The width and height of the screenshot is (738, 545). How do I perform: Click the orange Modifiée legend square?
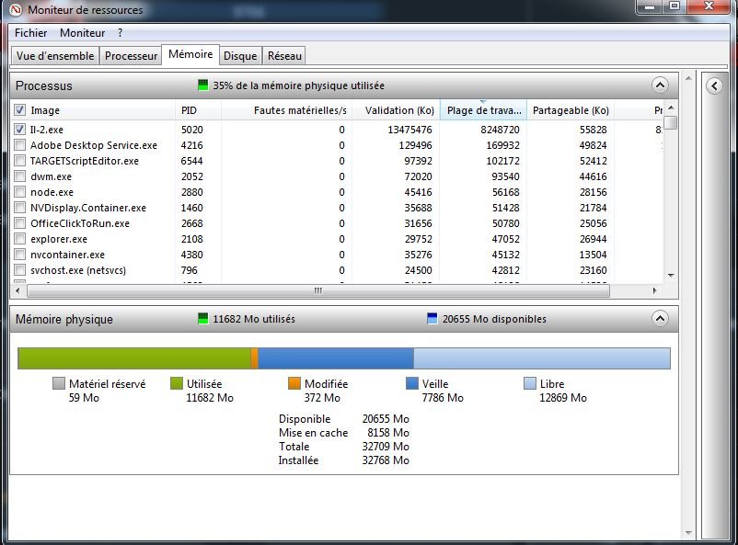pos(294,384)
